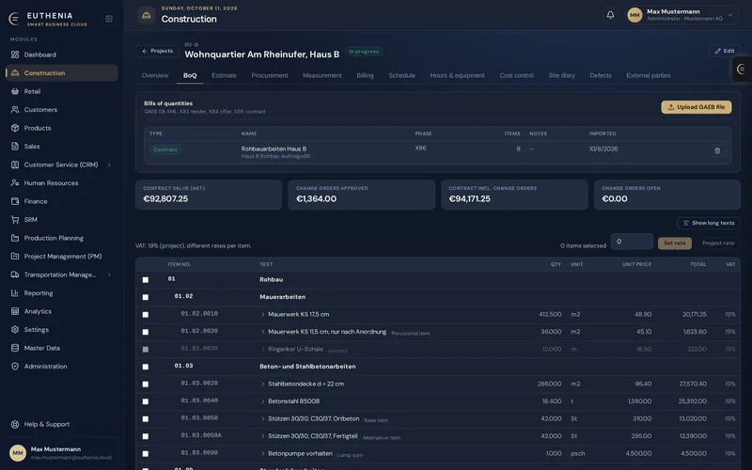Expand Mauerwerk KS 17,5 cm long text
752x470 pixels.
pyautogui.click(x=263, y=315)
